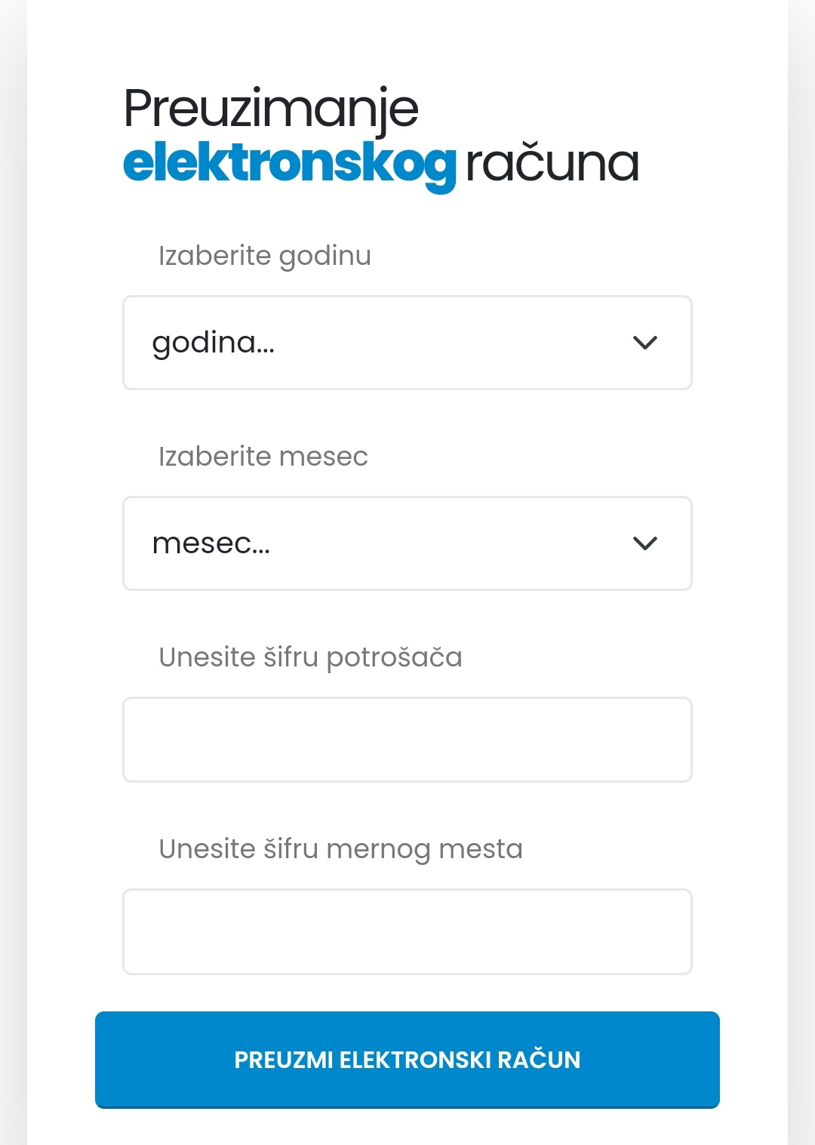Click the blue 'elektronskog' heading word

point(290,164)
